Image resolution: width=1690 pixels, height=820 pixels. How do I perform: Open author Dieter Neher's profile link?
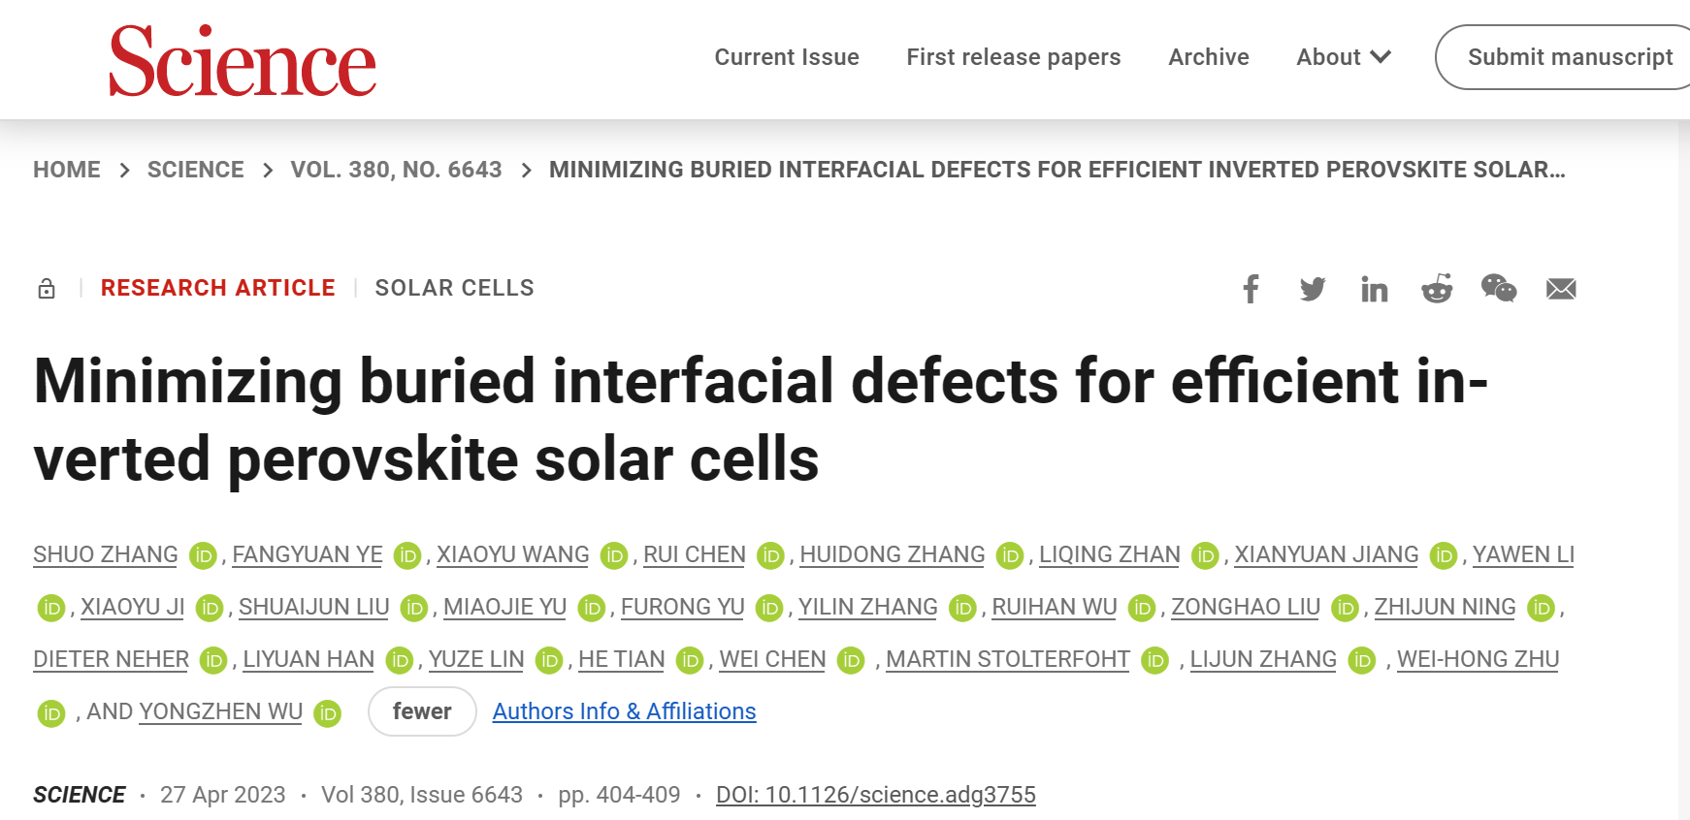111,659
